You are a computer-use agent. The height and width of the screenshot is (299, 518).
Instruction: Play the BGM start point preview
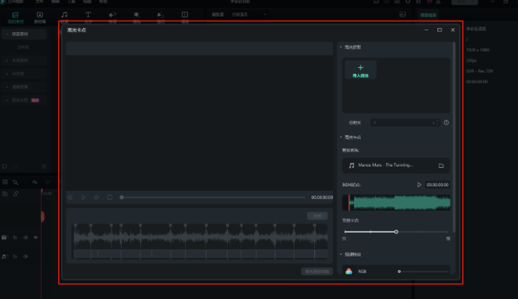(x=419, y=185)
